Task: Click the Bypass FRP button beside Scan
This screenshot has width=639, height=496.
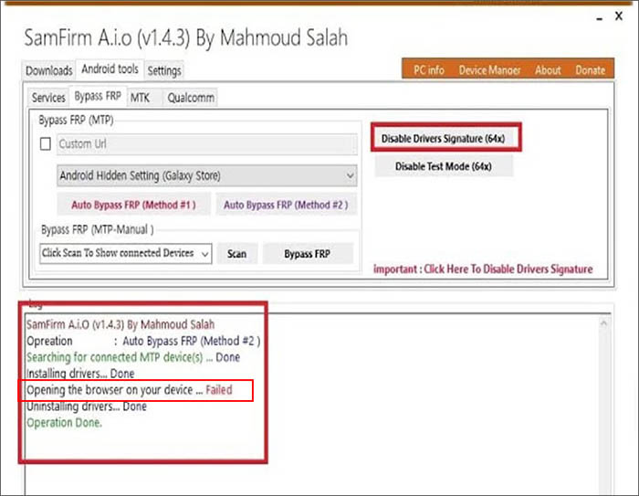Action: (x=308, y=254)
